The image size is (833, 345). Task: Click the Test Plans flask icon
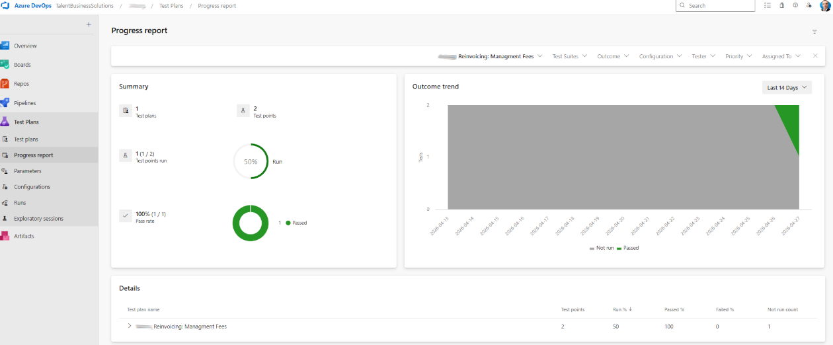pyautogui.click(x=5, y=122)
